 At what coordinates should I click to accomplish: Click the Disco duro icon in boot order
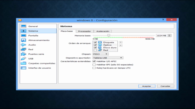[100, 48]
